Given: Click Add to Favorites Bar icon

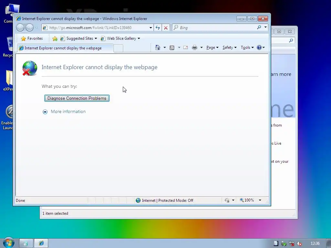Looking at the screenshot, I should (x=55, y=38).
